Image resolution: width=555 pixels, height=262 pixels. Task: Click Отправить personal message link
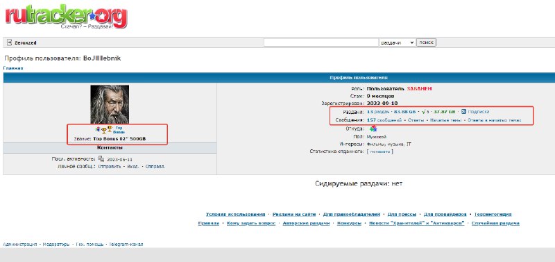coord(110,166)
